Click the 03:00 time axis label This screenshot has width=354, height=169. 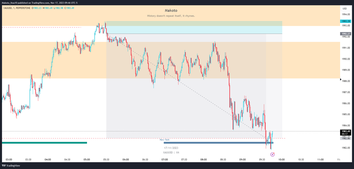[x=9, y=160]
